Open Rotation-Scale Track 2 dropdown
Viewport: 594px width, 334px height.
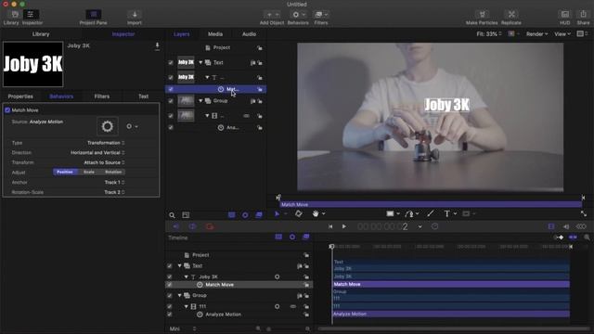click(114, 192)
